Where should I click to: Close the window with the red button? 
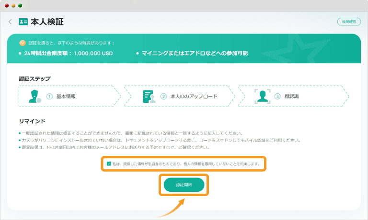(x=7, y=5)
